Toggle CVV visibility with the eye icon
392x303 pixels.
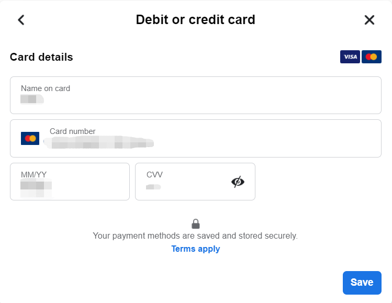pyautogui.click(x=238, y=182)
